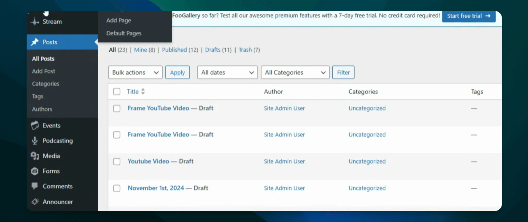Viewport: 528px width, 222px height.
Task: Click the Stream pulse icon in sidebar
Action: point(35,22)
